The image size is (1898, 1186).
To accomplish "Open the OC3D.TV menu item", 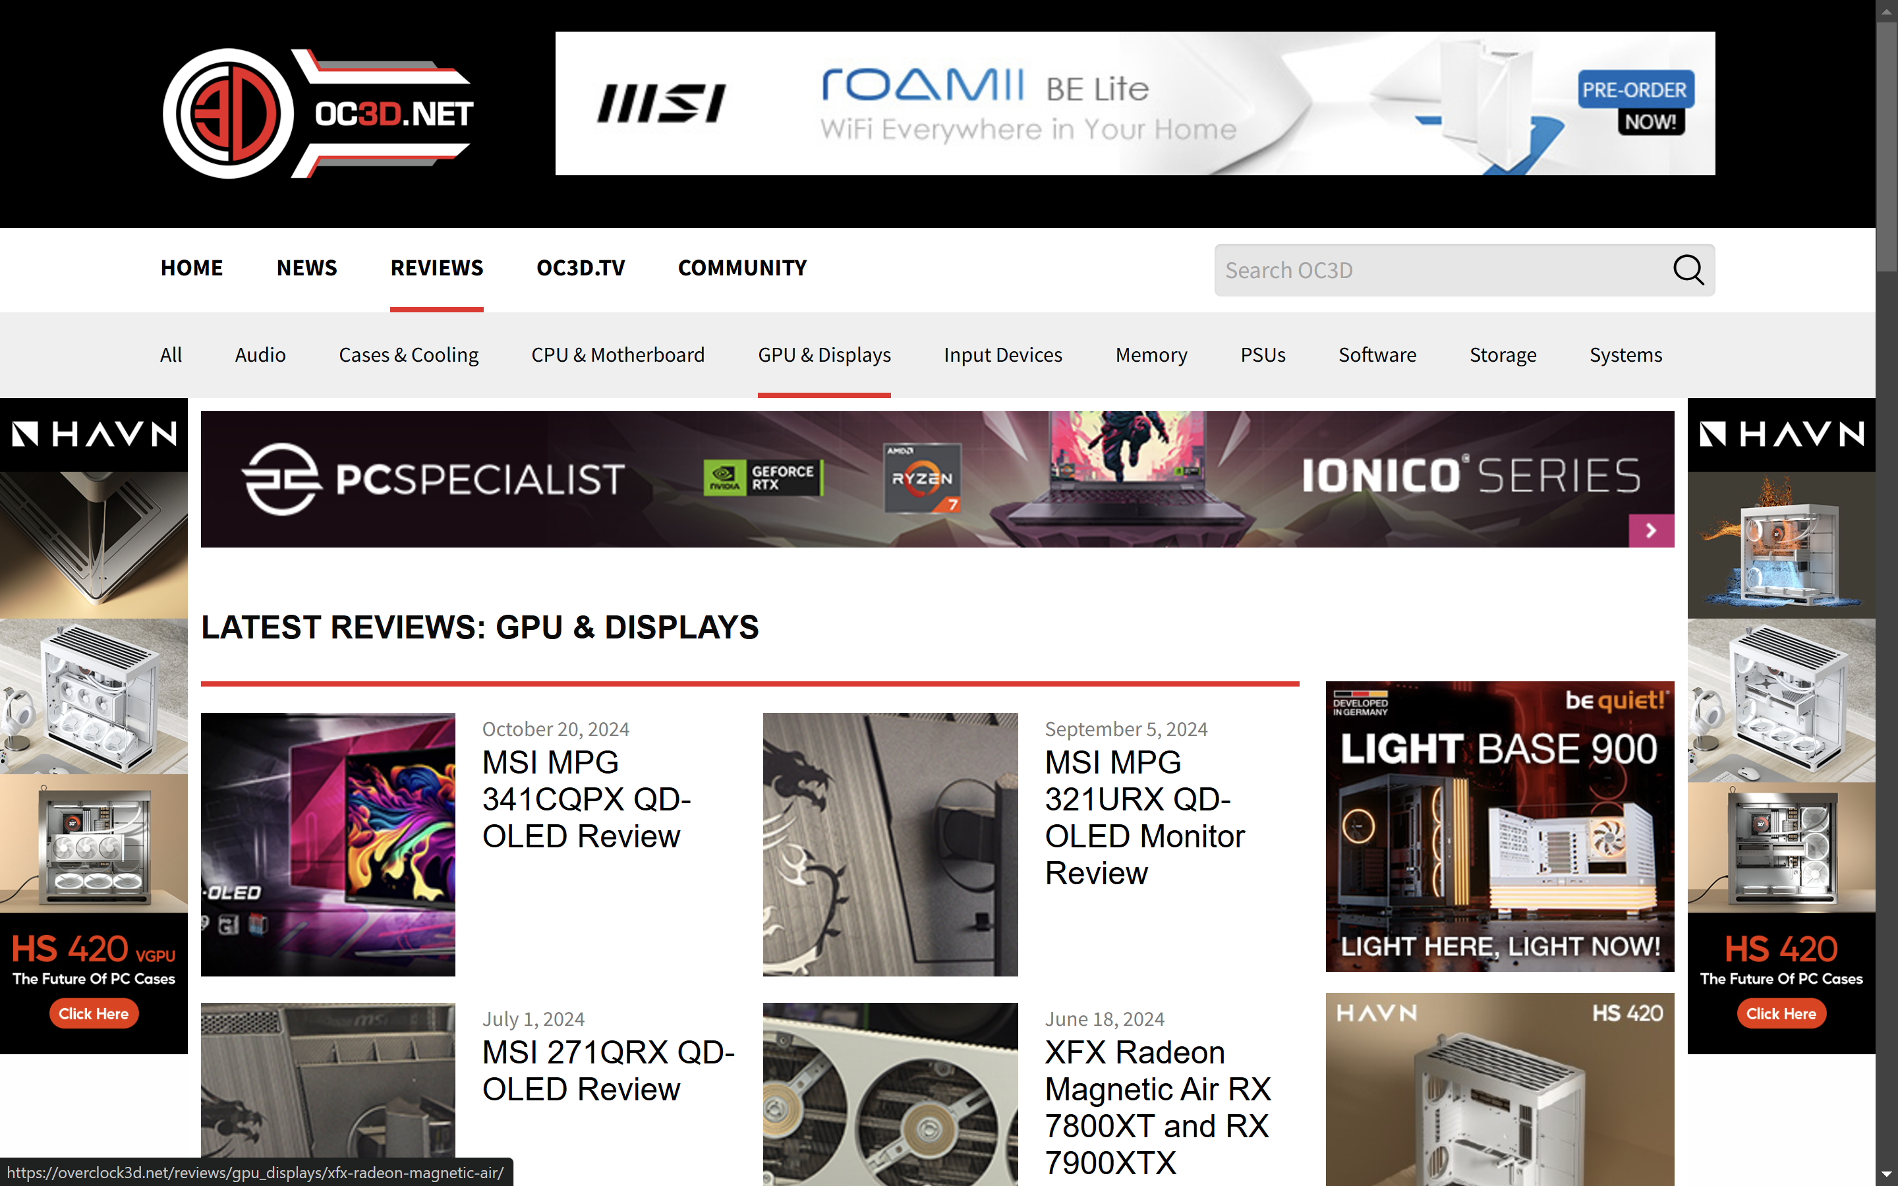I will click(x=581, y=268).
